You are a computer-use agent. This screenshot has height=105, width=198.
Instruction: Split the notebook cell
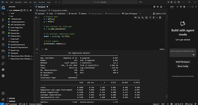tap(146, 17)
